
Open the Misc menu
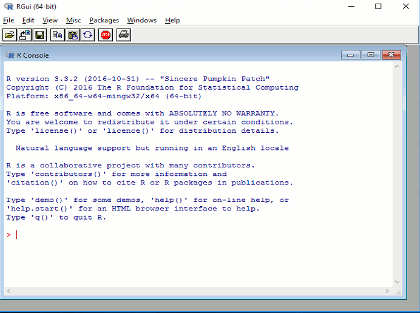73,21
